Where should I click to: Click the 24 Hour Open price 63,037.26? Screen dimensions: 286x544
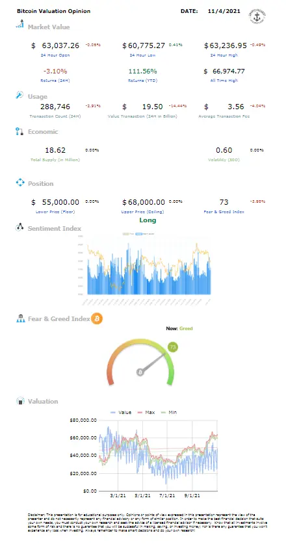[x=60, y=45]
